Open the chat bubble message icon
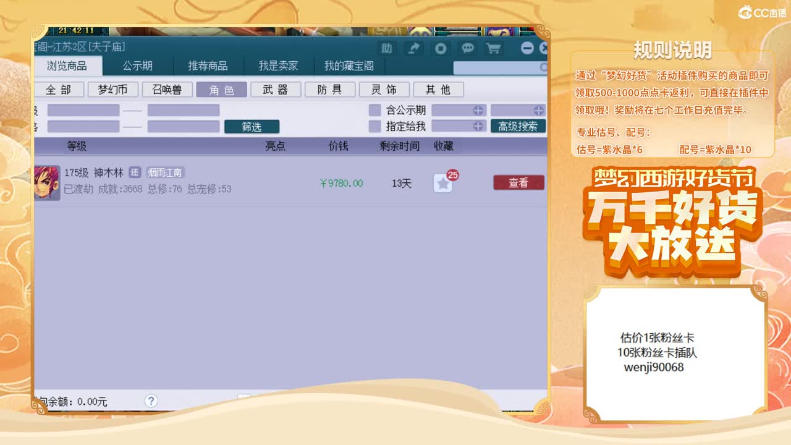 point(468,48)
